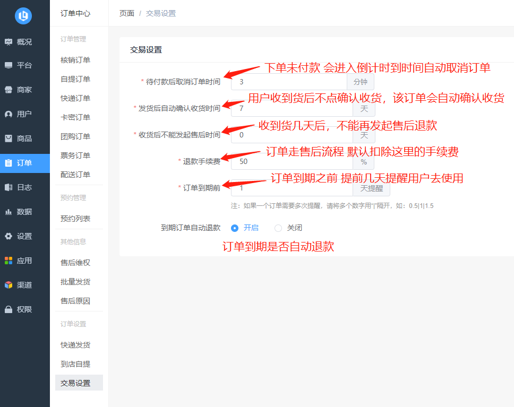
Task: Click 交易设置 breadcrumb link
Action: coord(161,13)
